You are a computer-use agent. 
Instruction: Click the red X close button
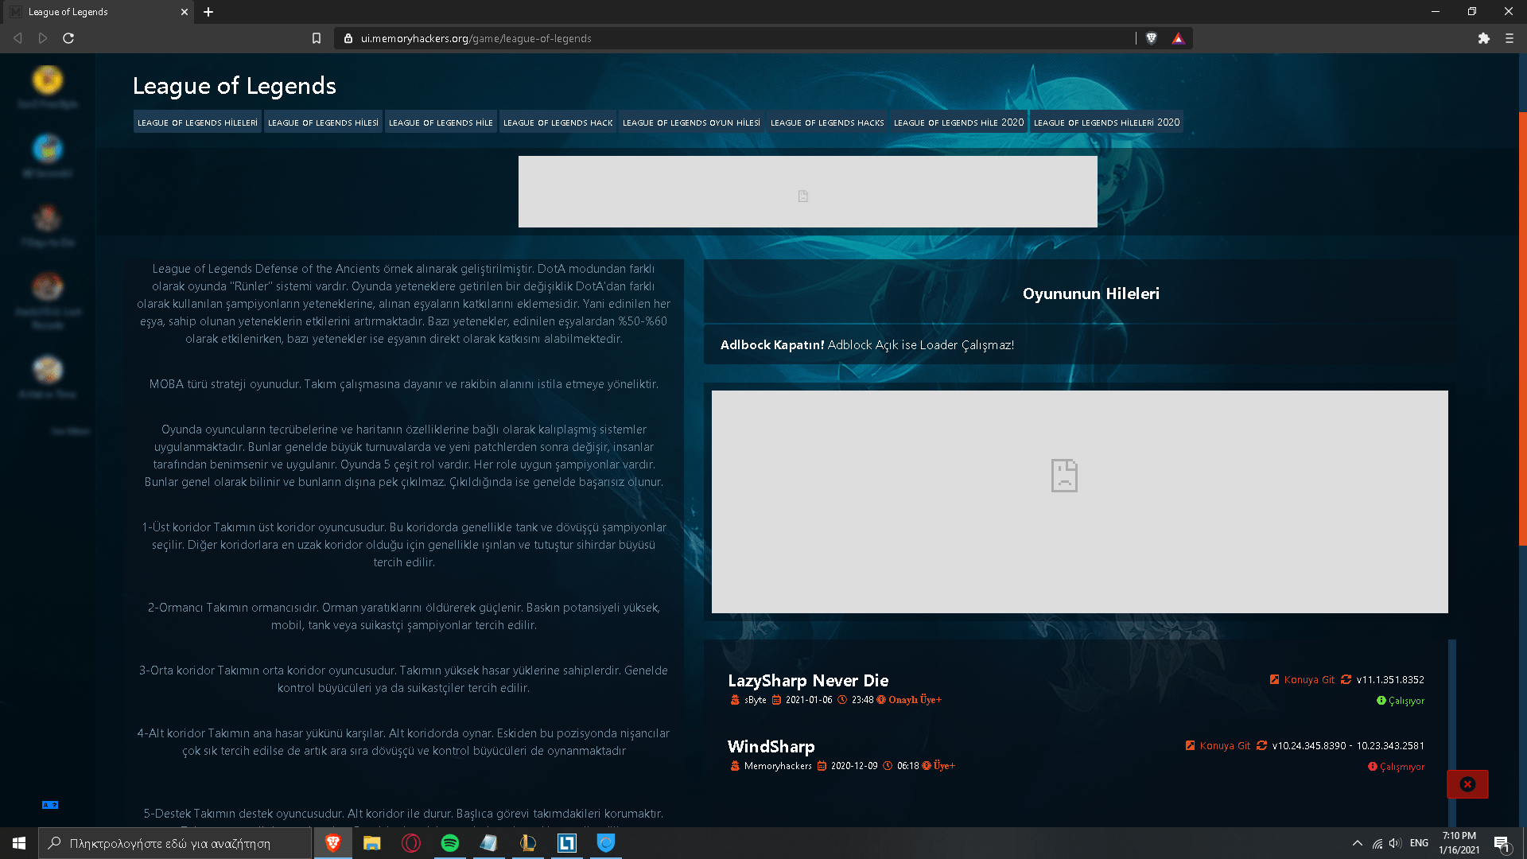coord(1467,784)
